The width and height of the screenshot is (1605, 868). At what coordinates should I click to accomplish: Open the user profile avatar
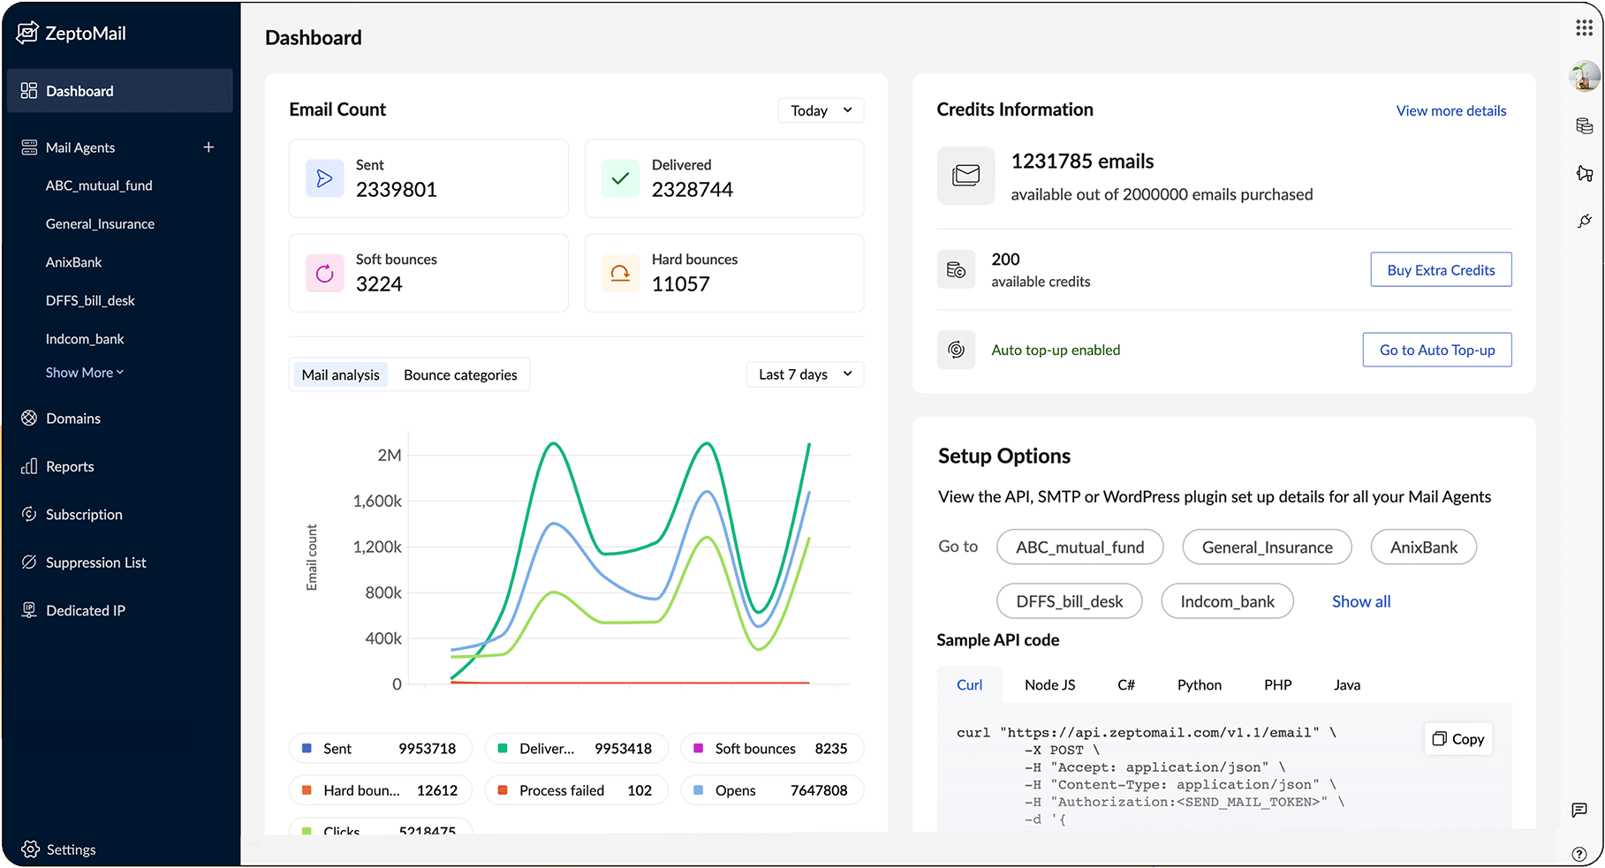point(1585,77)
